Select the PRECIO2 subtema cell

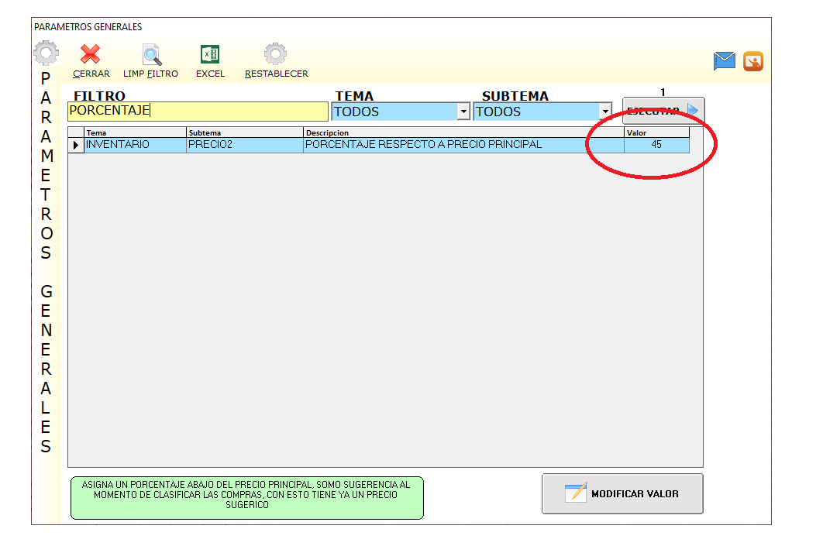244,145
